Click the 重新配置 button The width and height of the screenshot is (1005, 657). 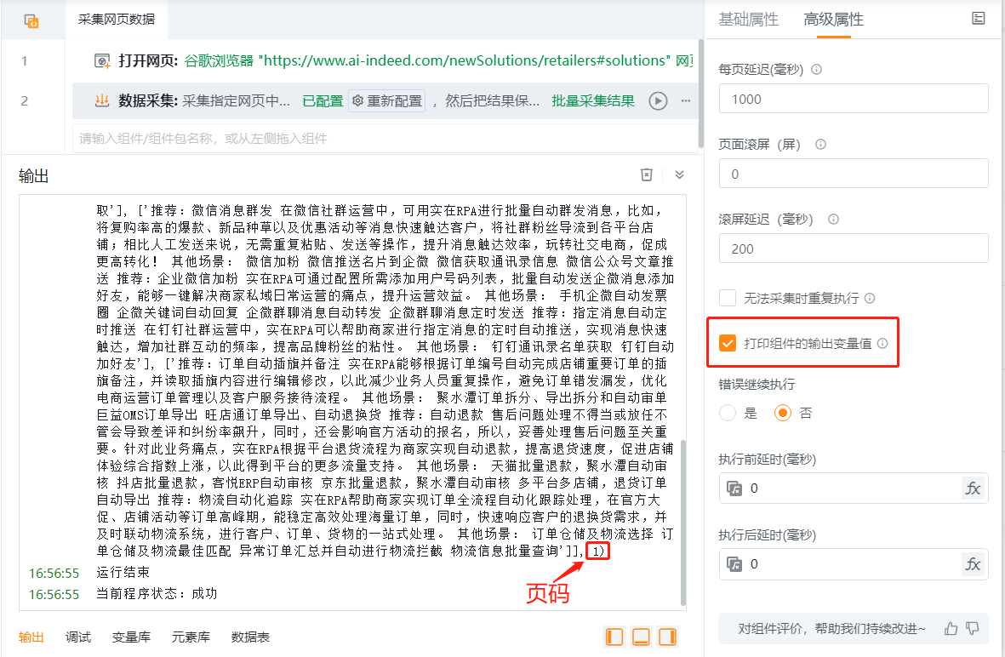[x=387, y=101]
